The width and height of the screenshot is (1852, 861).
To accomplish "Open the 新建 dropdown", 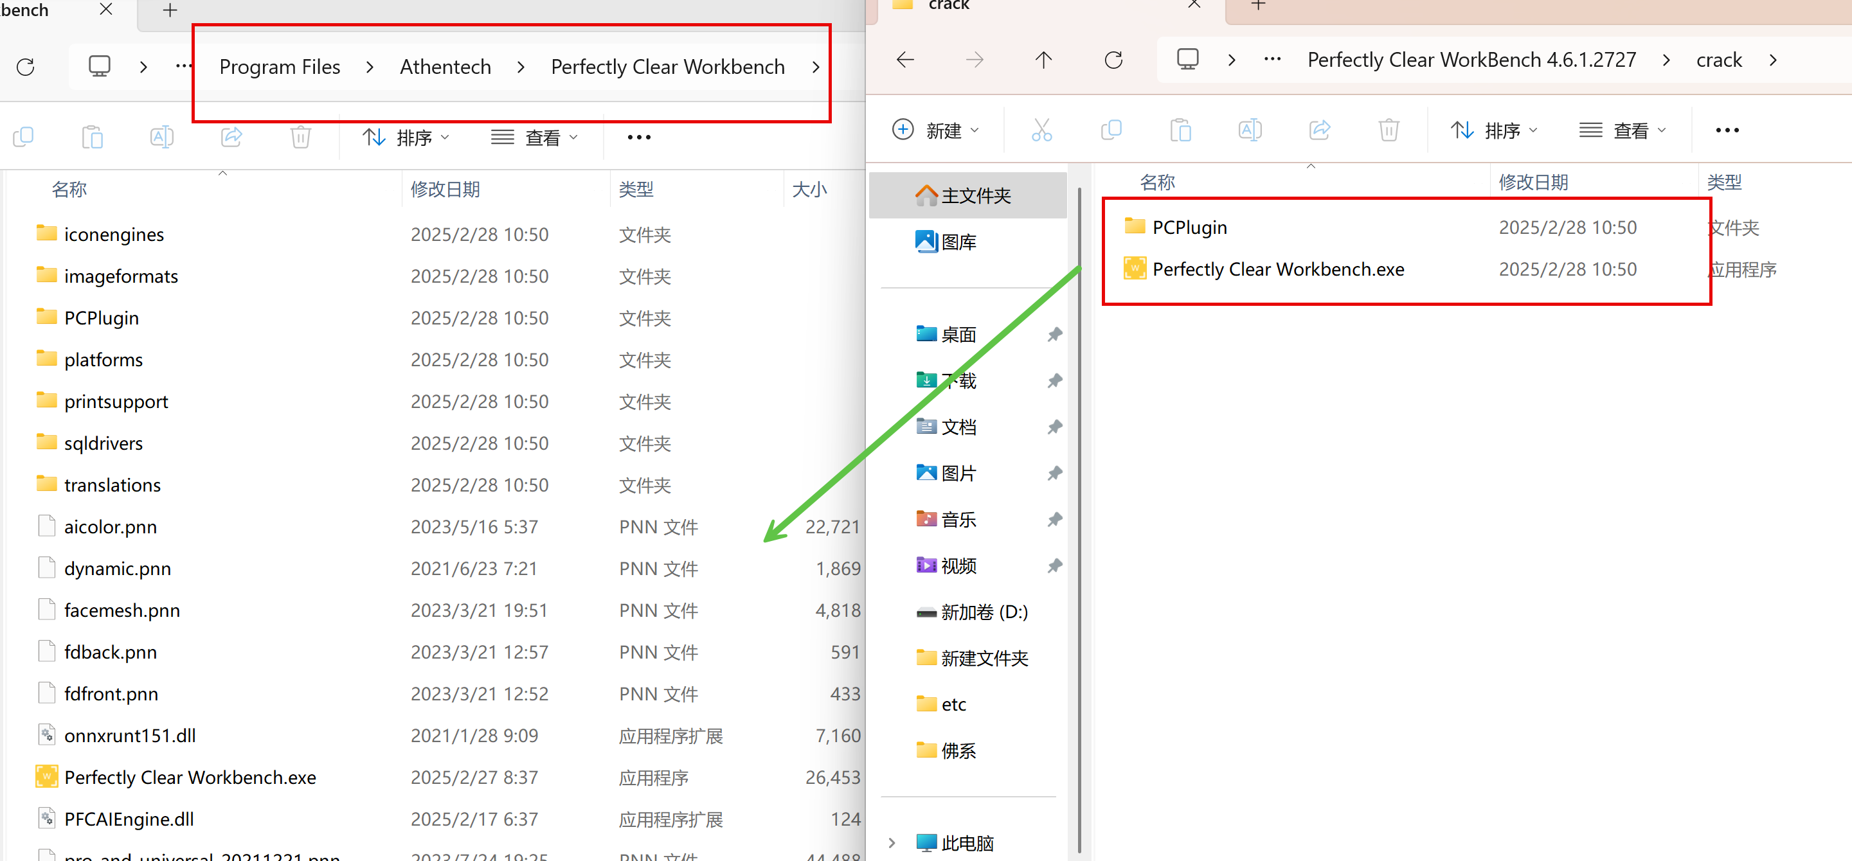I will (x=935, y=130).
